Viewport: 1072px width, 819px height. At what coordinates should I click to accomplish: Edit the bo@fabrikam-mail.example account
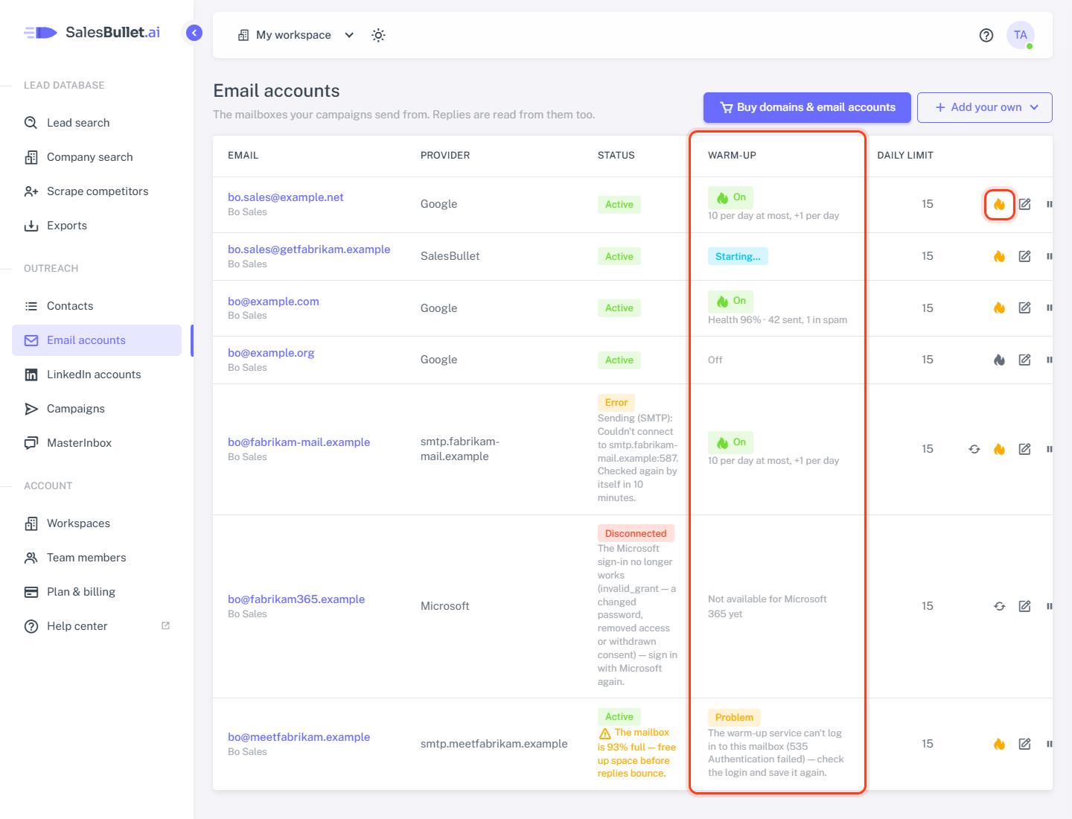pyautogui.click(x=1025, y=449)
